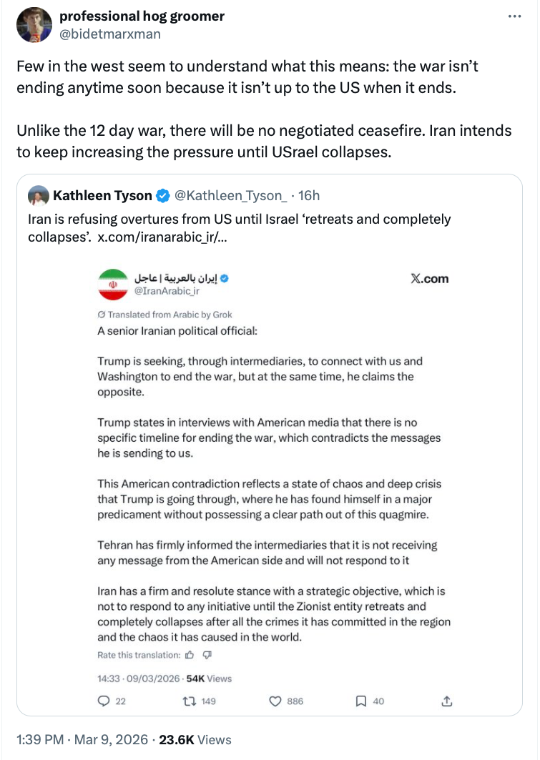Screen dimensions: 540x760
Task: Rate the translation with thumbs up
Action: [x=190, y=655]
